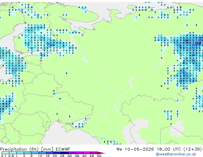Click the date 'We 10-06-2026'

[135, 149]
